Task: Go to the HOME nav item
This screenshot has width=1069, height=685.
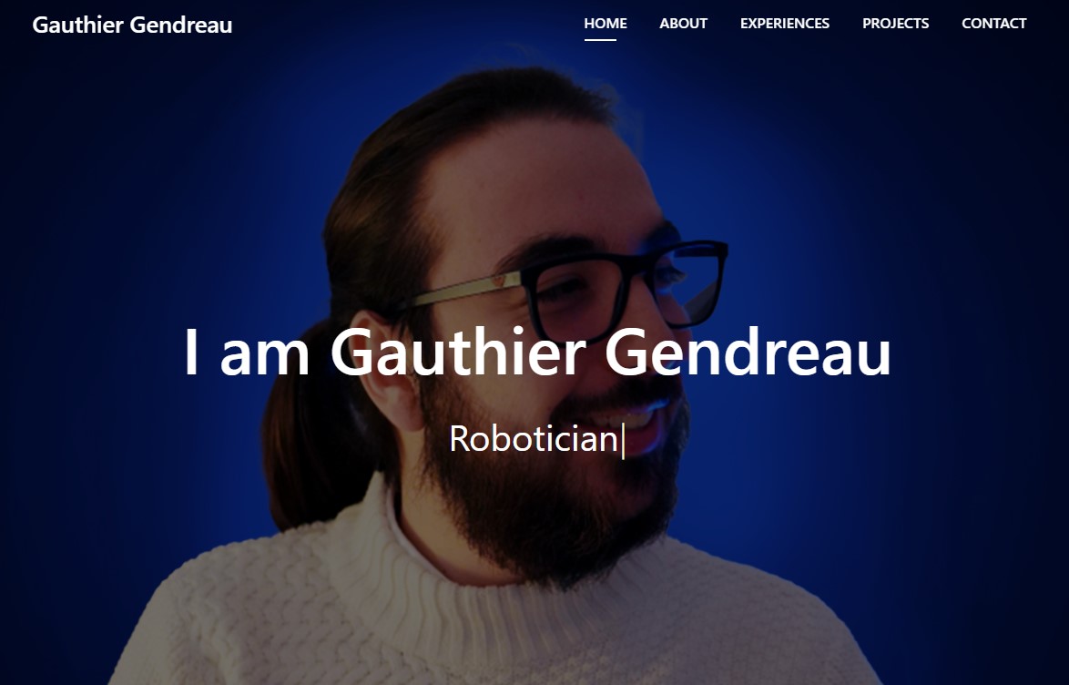Action: point(606,23)
